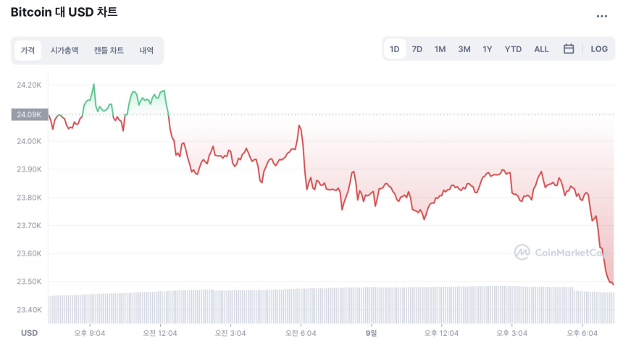This screenshot has width=623, height=341.
Task: Select the 7D time range
Action: [417, 49]
